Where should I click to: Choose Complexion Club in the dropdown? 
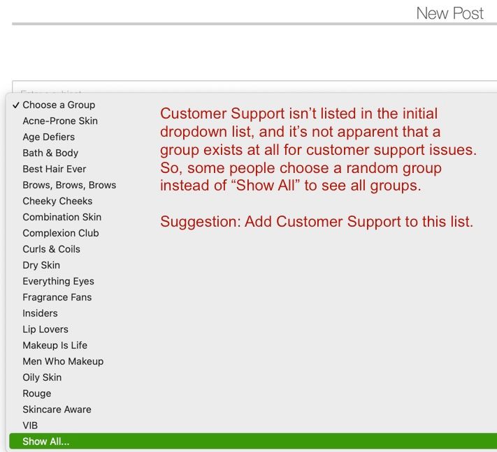[61, 233]
